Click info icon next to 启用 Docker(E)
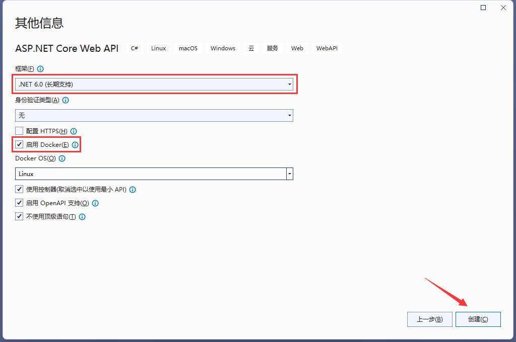This screenshot has height=342, width=516. pos(75,145)
